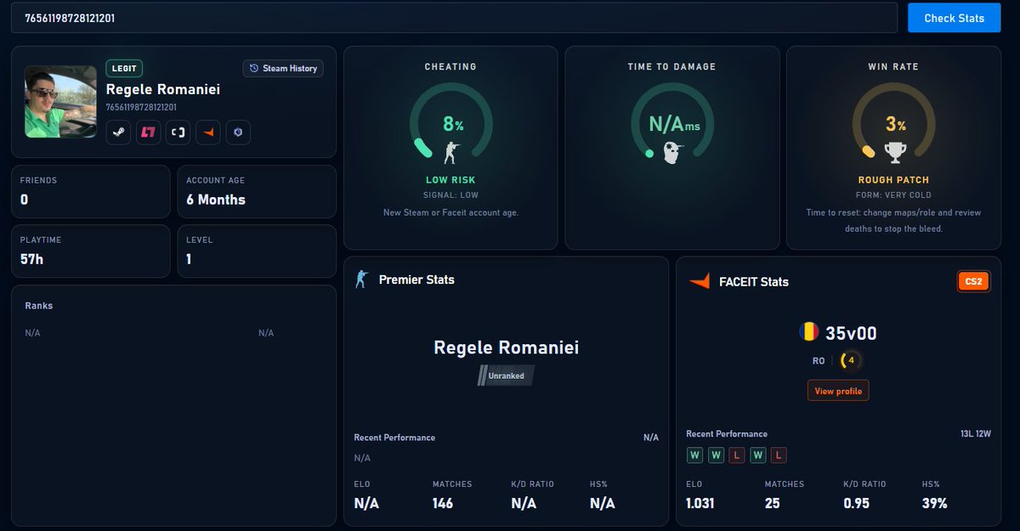The width and height of the screenshot is (1020, 531).
Task: Click the Account Age '6 Months' value
Action: (x=216, y=200)
